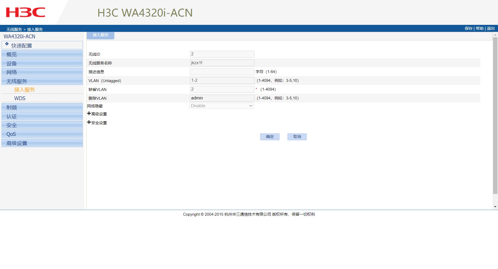Image resolution: width=498 pixels, height=269 pixels.
Task: Expand the QoS sidebar menu
Action: click(42, 134)
